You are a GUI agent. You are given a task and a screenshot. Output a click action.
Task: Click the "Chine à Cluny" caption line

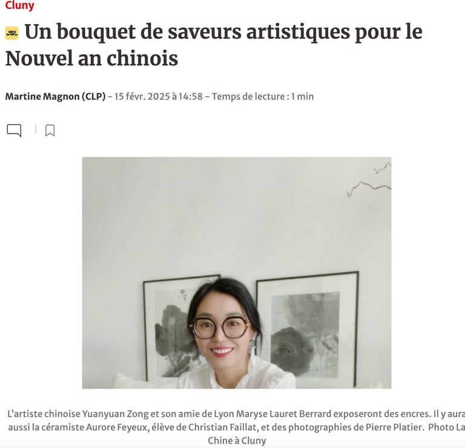[237, 441]
